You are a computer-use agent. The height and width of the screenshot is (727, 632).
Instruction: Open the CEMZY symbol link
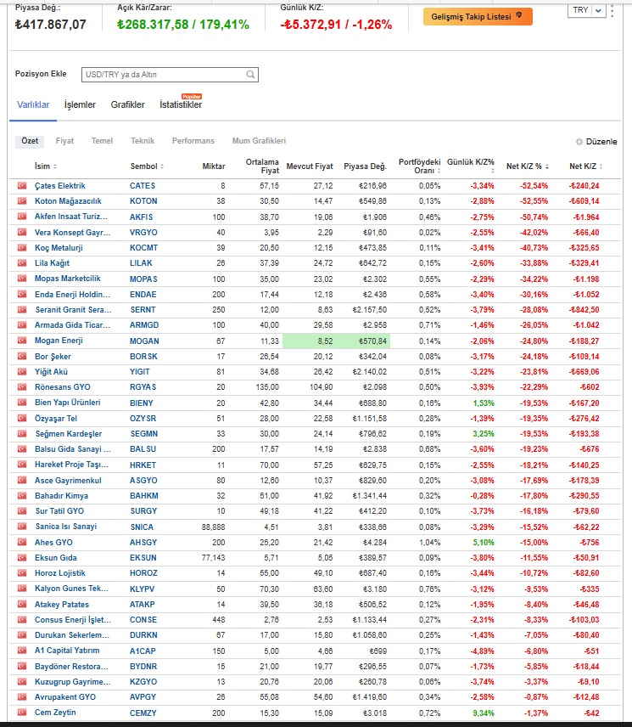click(x=143, y=713)
